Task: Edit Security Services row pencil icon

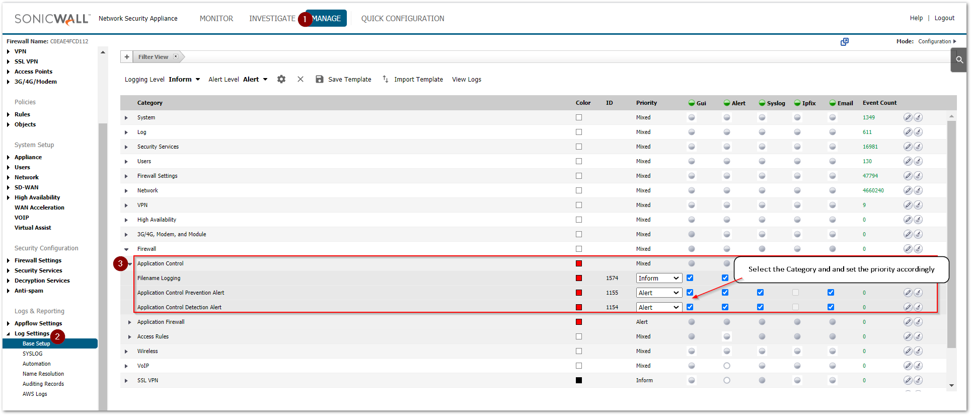Action: click(908, 147)
